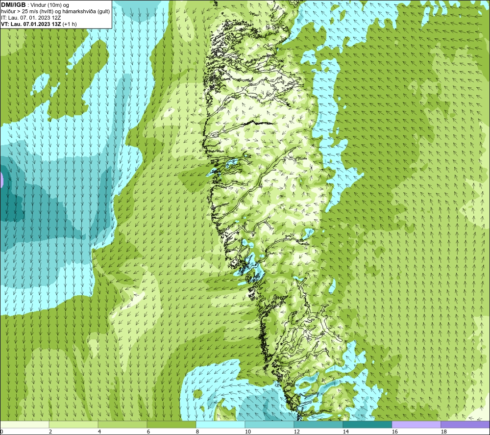This screenshot has width=490, height=435.
Task: Click the 16–18 m/s light purple legend swatch
Action: 416,424
